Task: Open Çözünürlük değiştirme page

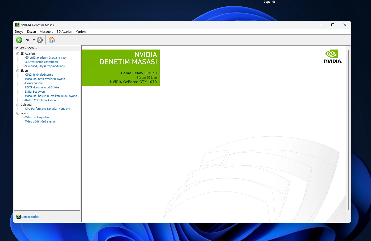Action: click(x=39, y=75)
